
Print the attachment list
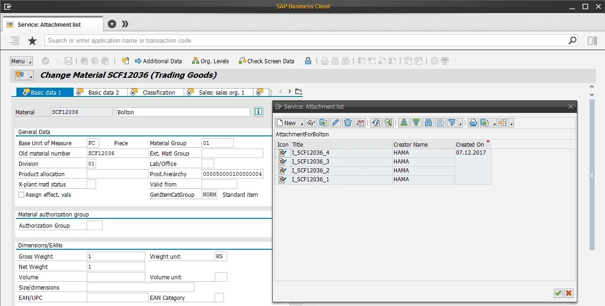click(x=474, y=123)
